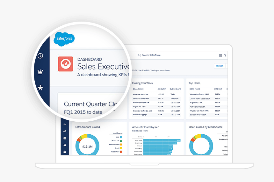Open Isaacson Partners 99K deal
The height and width of the screenshot is (182, 274).
pyautogui.click(x=198, y=115)
